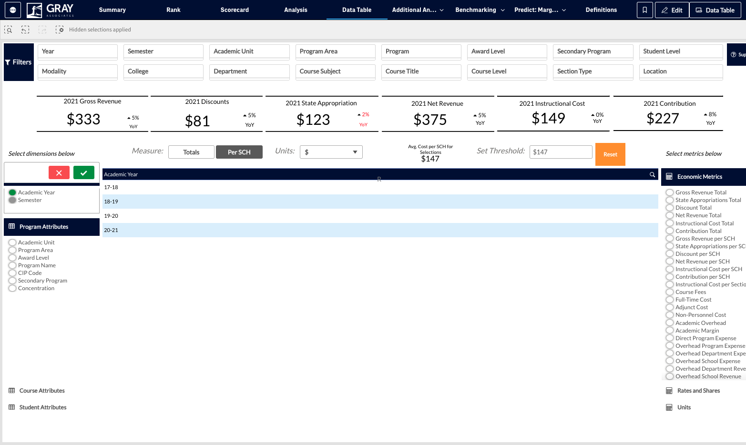
Task: Select the Academic Margin metric
Action: coord(670,331)
